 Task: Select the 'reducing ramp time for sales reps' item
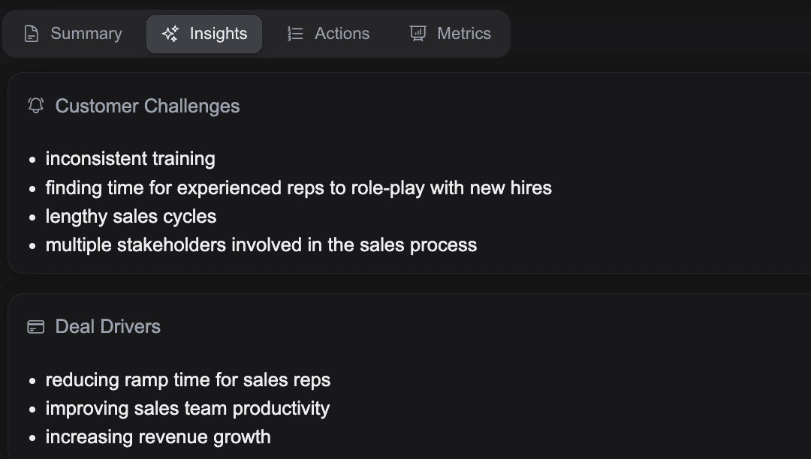[x=188, y=379]
